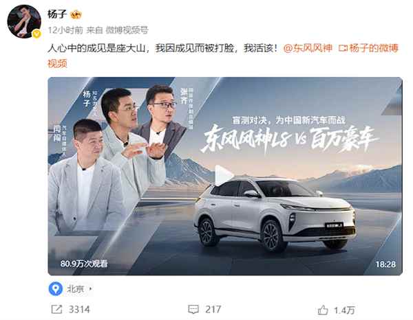Click the blue location pin icon
Screen dimensions: 413x320
pyautogui.click(x=56, y=288)
